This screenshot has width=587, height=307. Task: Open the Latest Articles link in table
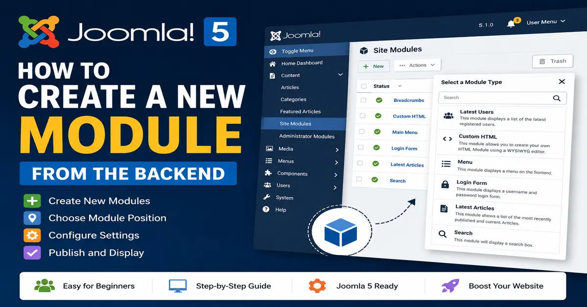[407, 165]
